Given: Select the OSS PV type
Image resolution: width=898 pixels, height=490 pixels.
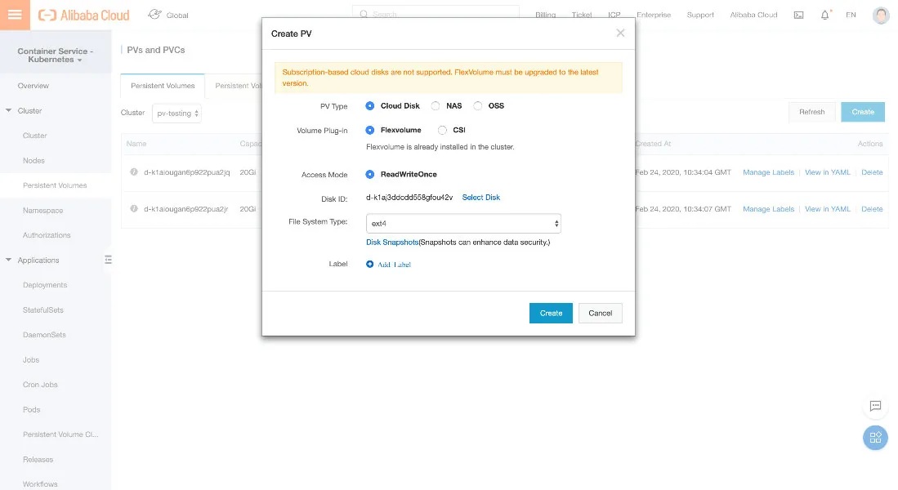Looking at the screenshot, I should pos(478,106).
